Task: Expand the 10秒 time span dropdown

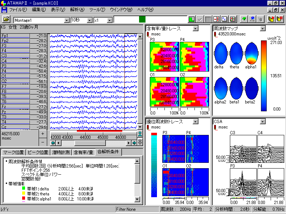Action: [x=89, y=20]
